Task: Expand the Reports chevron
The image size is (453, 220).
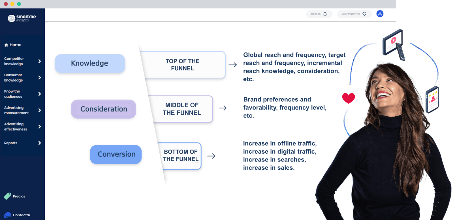Action: tap(40, 143)
